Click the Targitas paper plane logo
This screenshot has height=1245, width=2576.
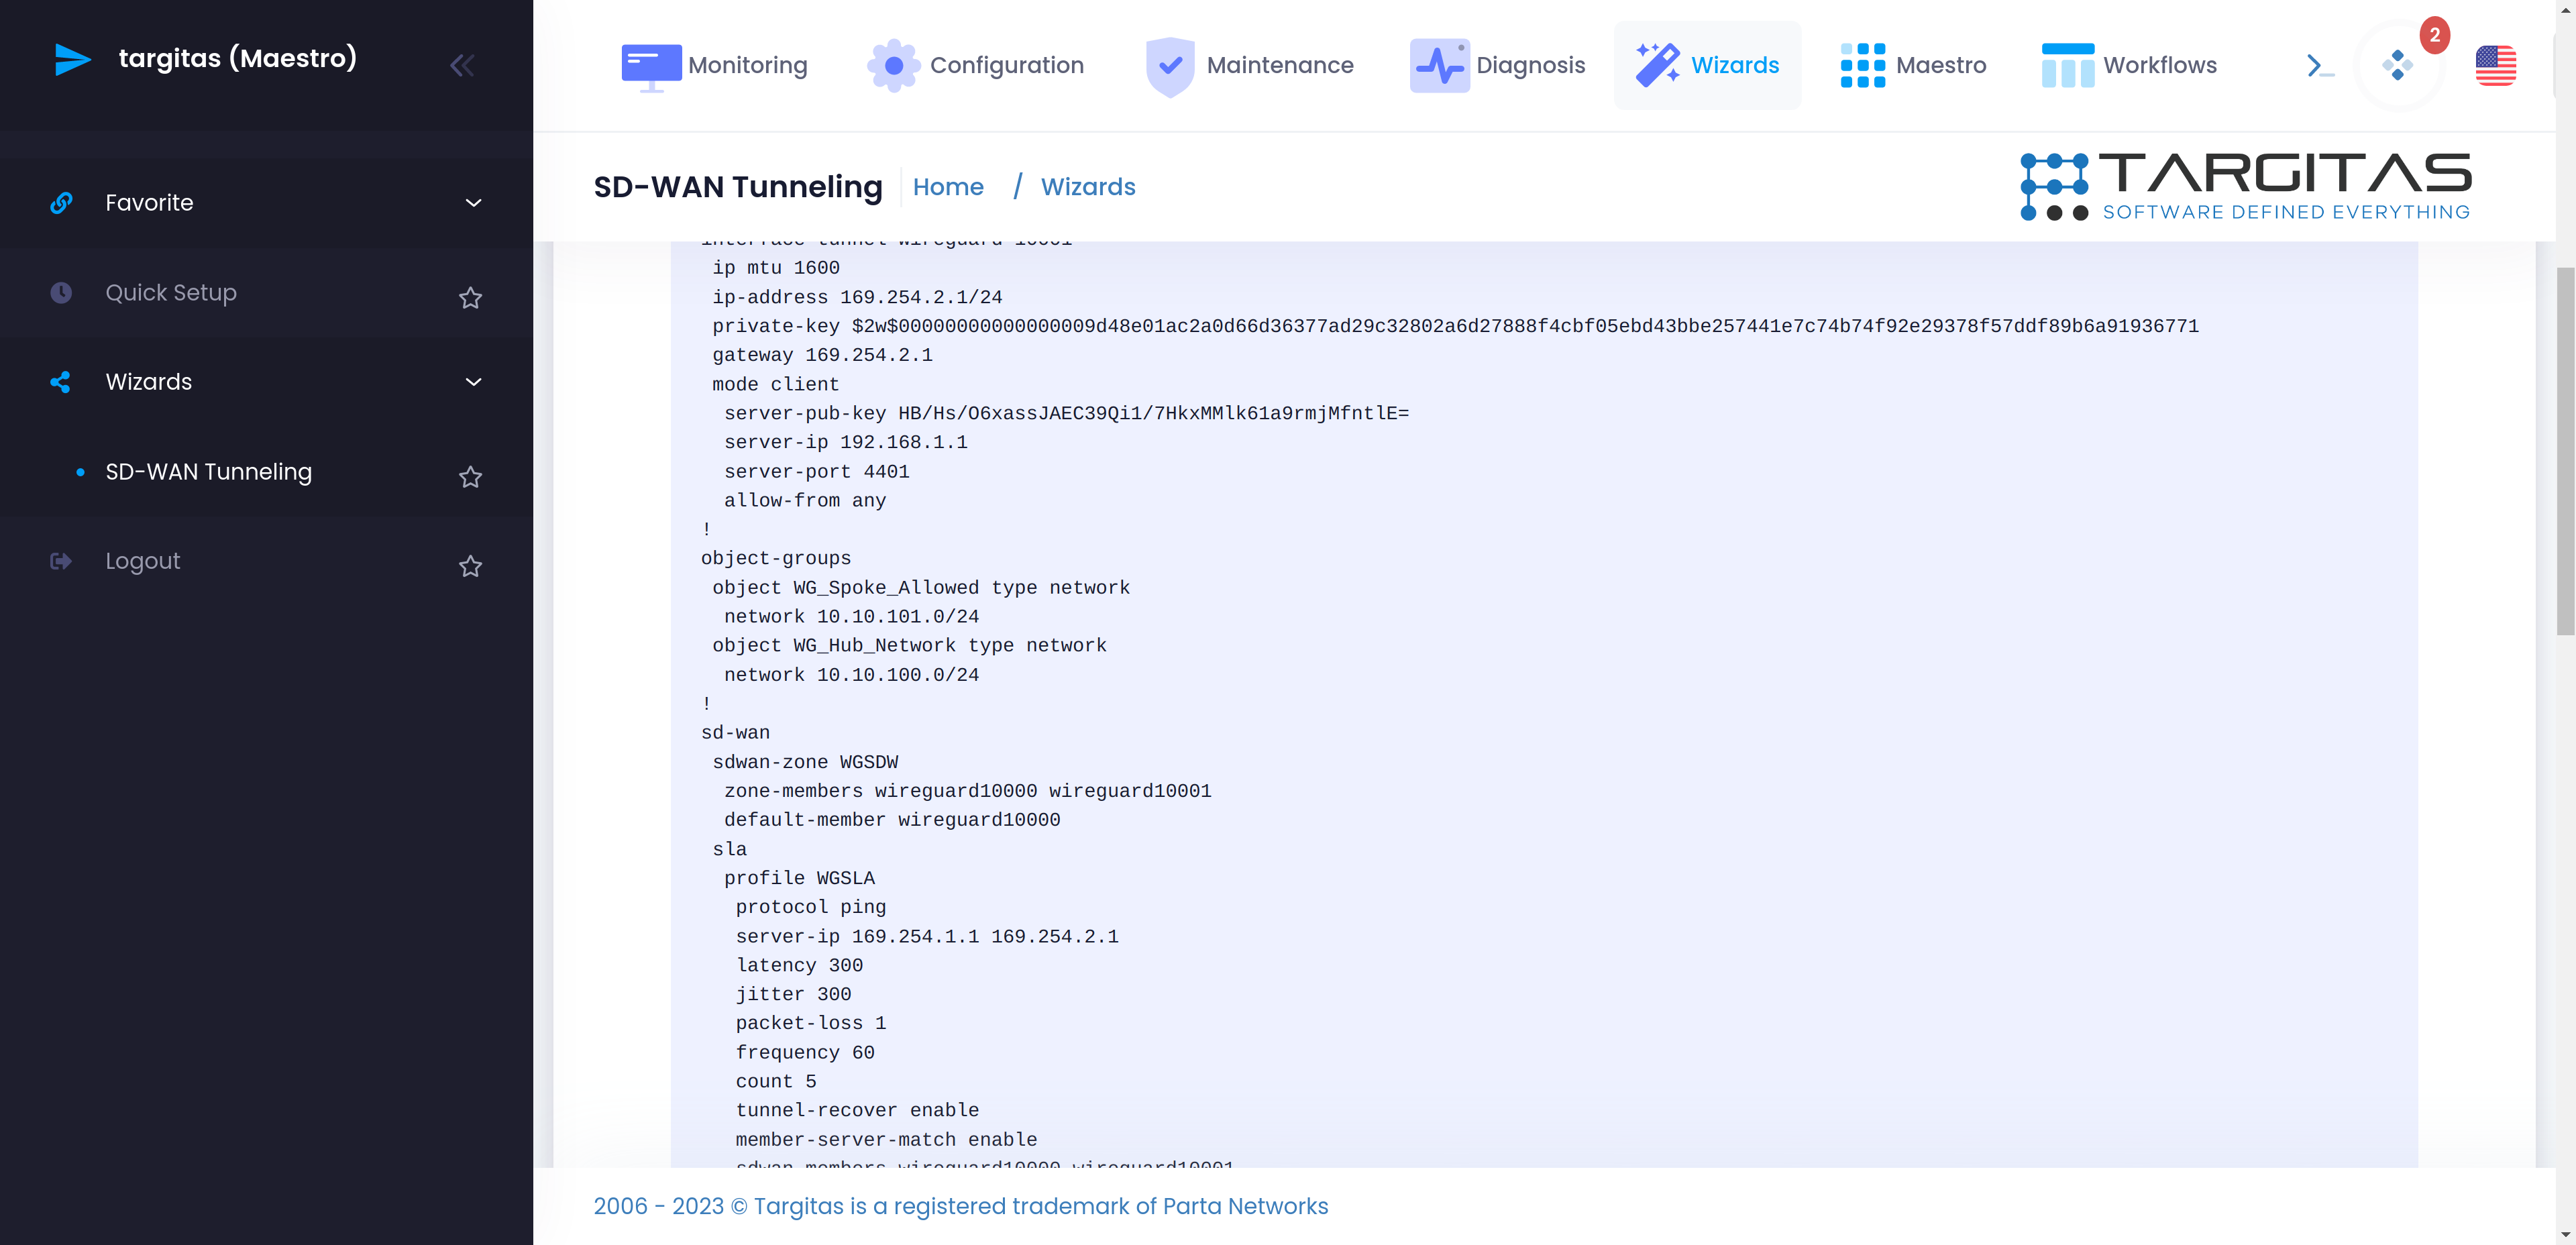click(x=72, y=59)
